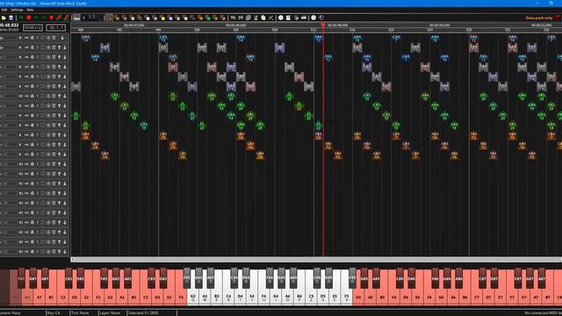This screenshot has height=316, width=562.
Task: Click the Data pack only label
Action: click(539, 18)
